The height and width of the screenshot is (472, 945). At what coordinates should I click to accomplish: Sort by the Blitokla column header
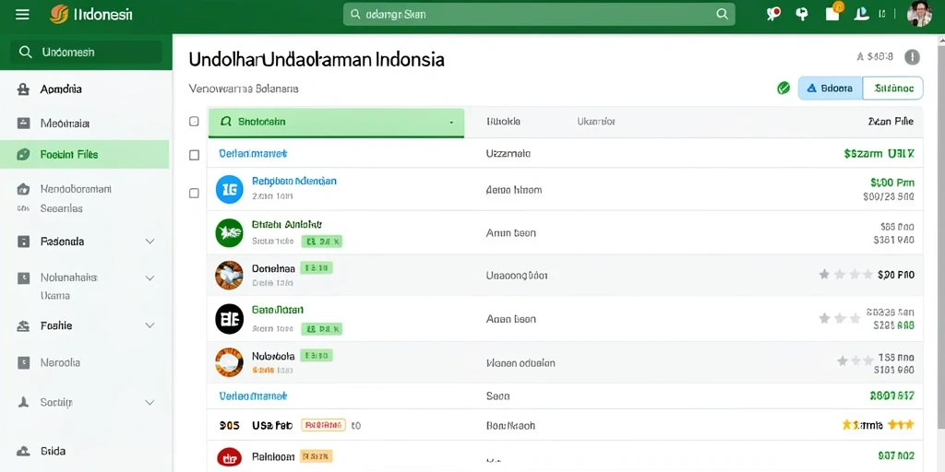tap(503, 121)
